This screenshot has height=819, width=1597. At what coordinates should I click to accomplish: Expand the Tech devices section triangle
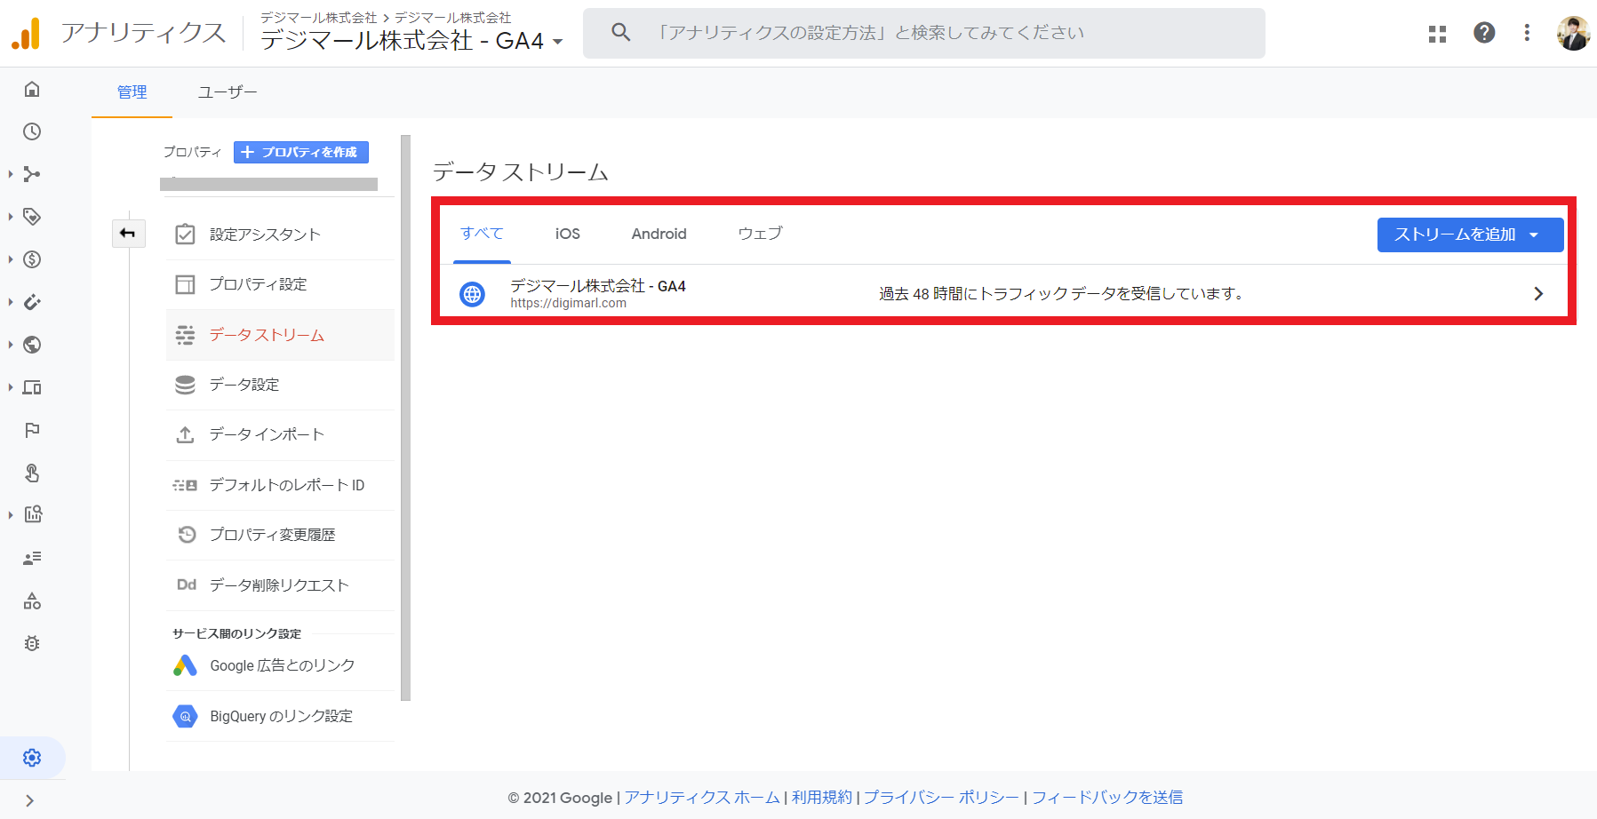[x=11, y=387]
